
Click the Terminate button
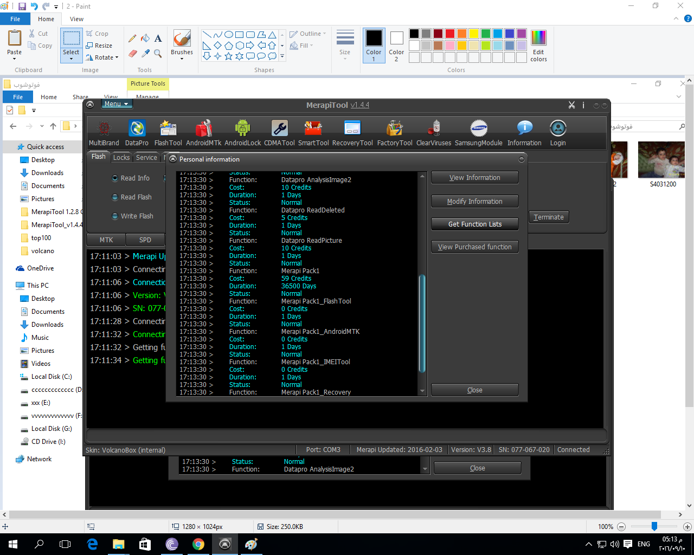click(x=549, y=217)
